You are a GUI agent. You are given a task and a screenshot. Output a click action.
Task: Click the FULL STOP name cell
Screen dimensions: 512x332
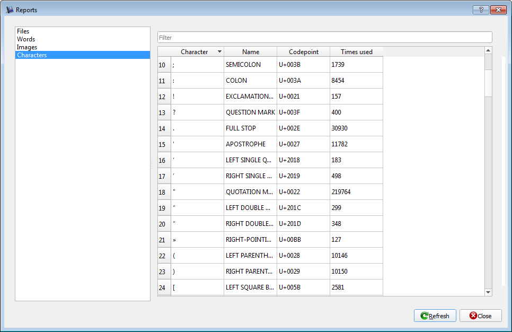pos(251,128)
